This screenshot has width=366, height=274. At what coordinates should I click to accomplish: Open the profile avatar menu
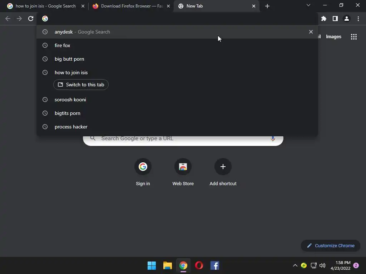(347, 19)
